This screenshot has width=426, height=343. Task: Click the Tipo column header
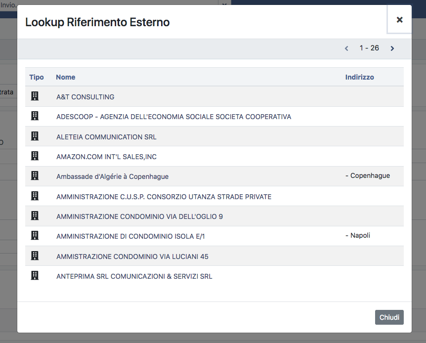coord(37,77)
